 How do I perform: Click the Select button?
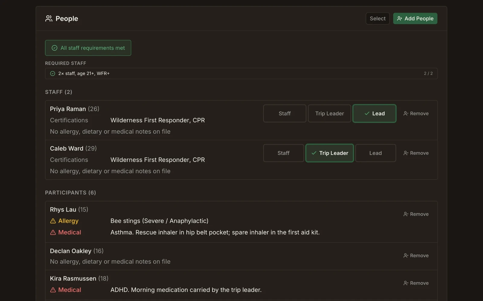click(x=378, y=19)
